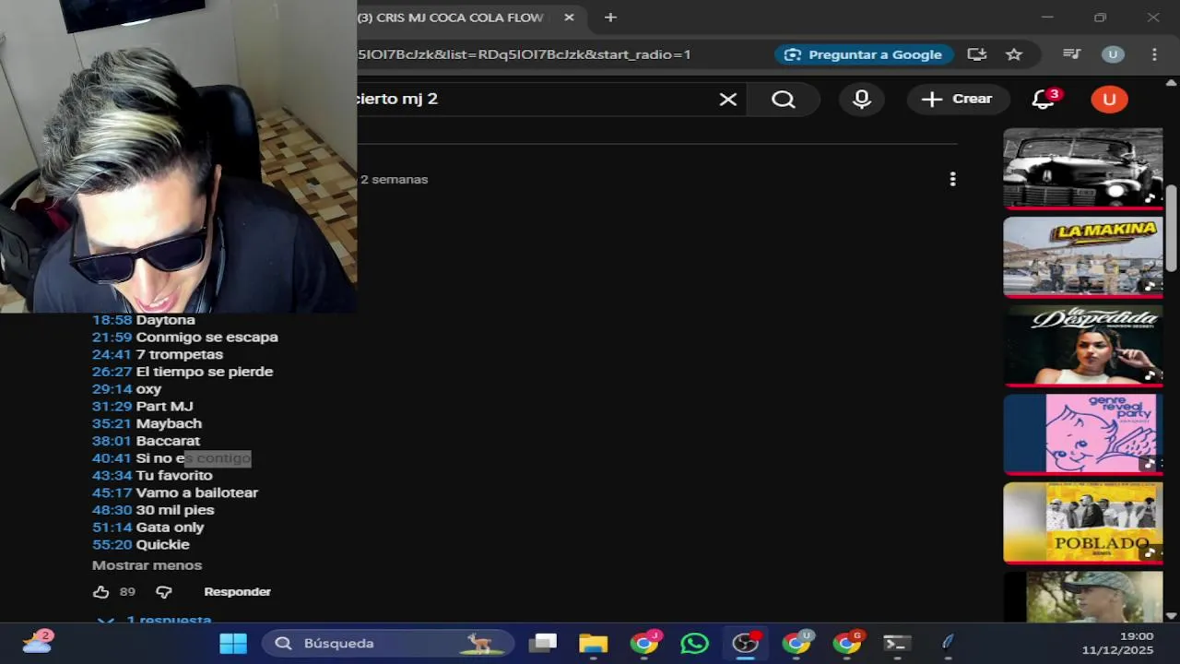Switch to OBS Studio on taskbar
The width and height of the screenshot is (1180, 664).
[x=745, y=643]
